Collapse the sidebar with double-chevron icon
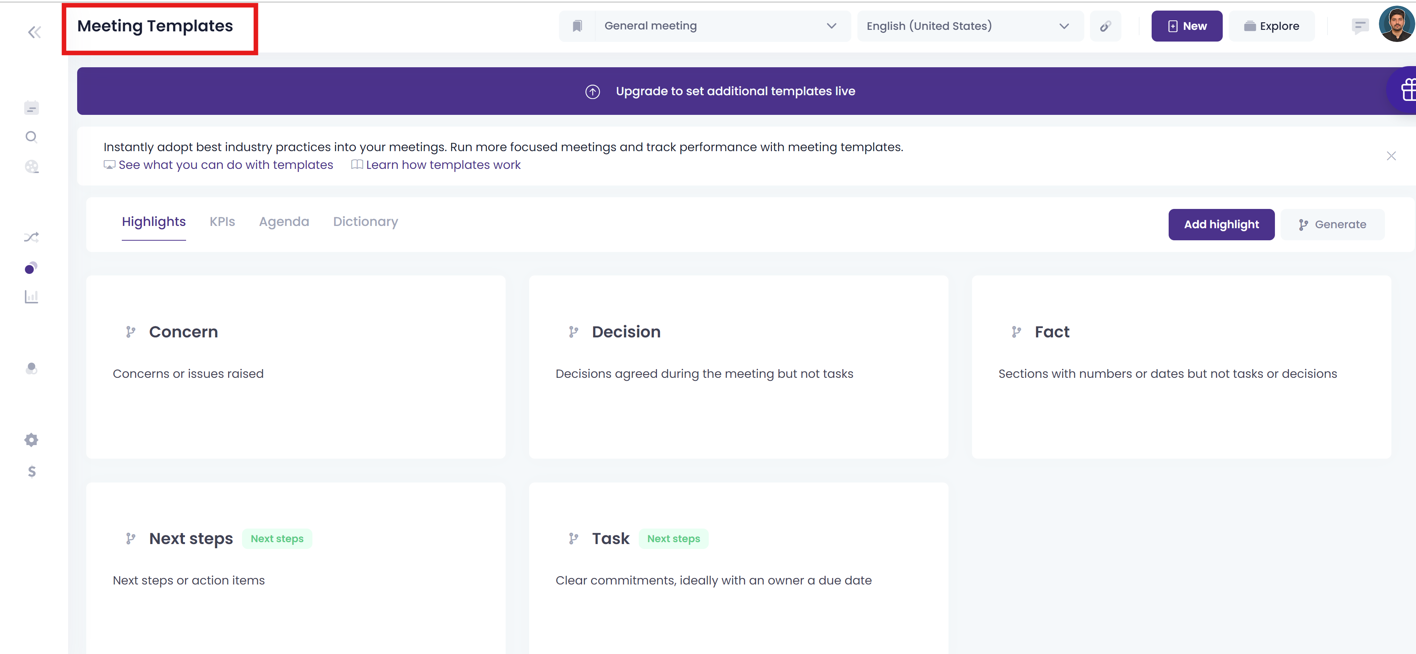The height and width of the screenshot is (654, 1416). point(34,32)
